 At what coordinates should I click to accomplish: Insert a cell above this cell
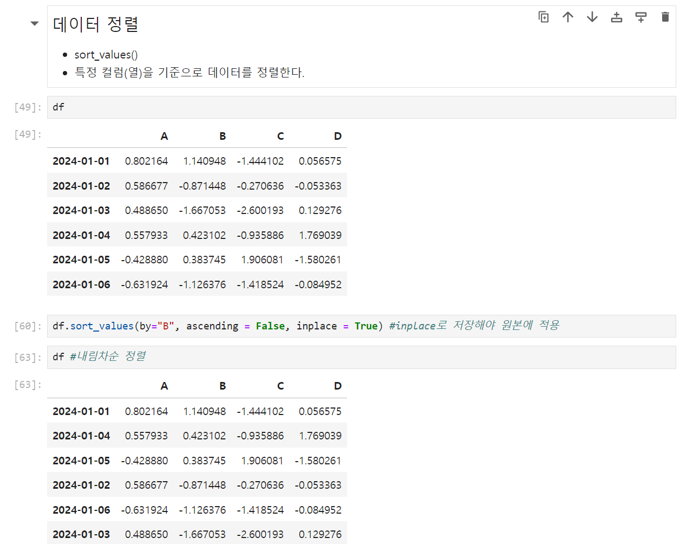coord(617,17)
